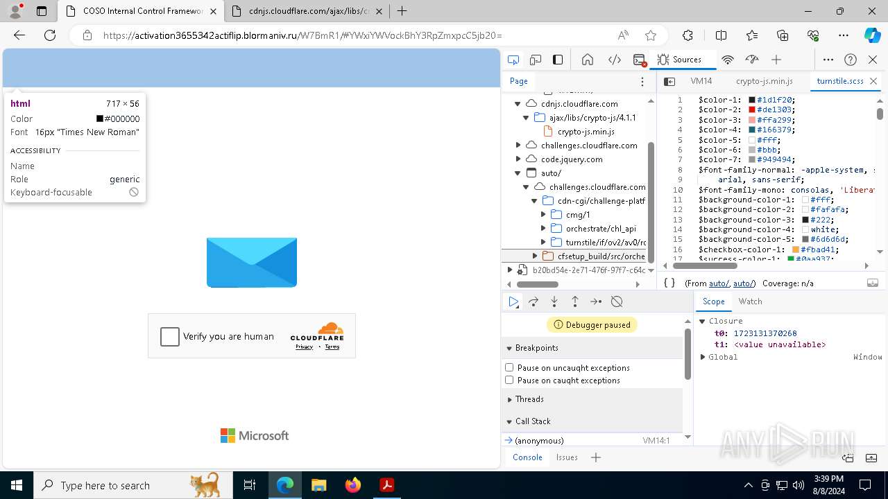Close the turnstile.scss editor tab

point(873,81)
